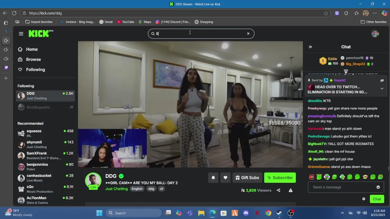Viewport: 390px width, 219px height.
Task: Show hidden system tray icons
Action: tap(342, 213)
